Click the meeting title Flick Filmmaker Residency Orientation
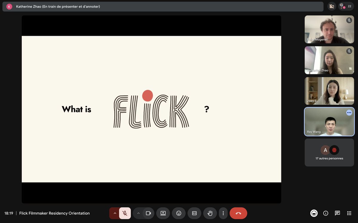The image size is (358, 223). [x=54, y=213]
